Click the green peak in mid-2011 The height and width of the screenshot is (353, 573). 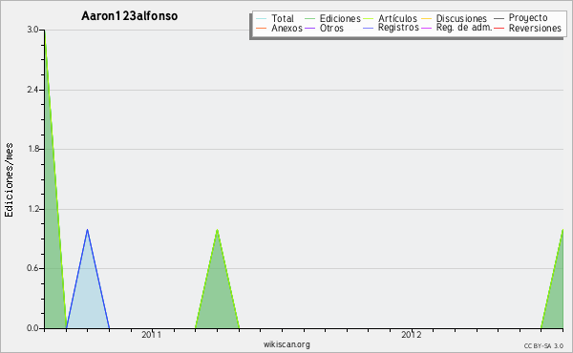[x=217, y=230]
